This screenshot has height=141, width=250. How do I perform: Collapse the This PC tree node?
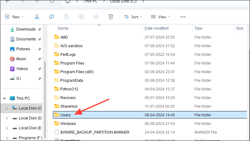[5, 98]
